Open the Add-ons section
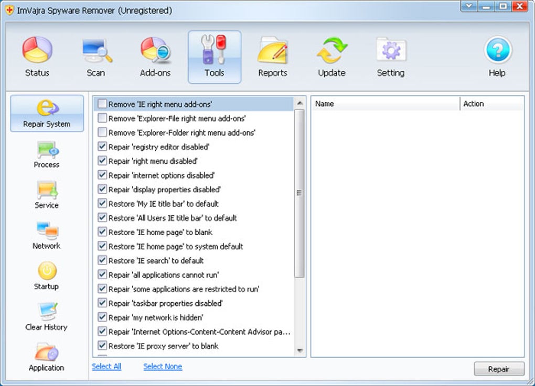 pos(155,57)
